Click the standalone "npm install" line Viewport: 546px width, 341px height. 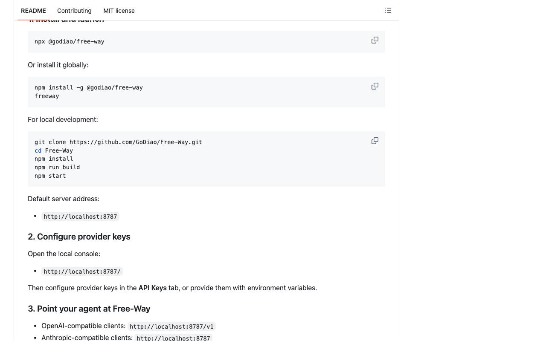pos(54,159)
